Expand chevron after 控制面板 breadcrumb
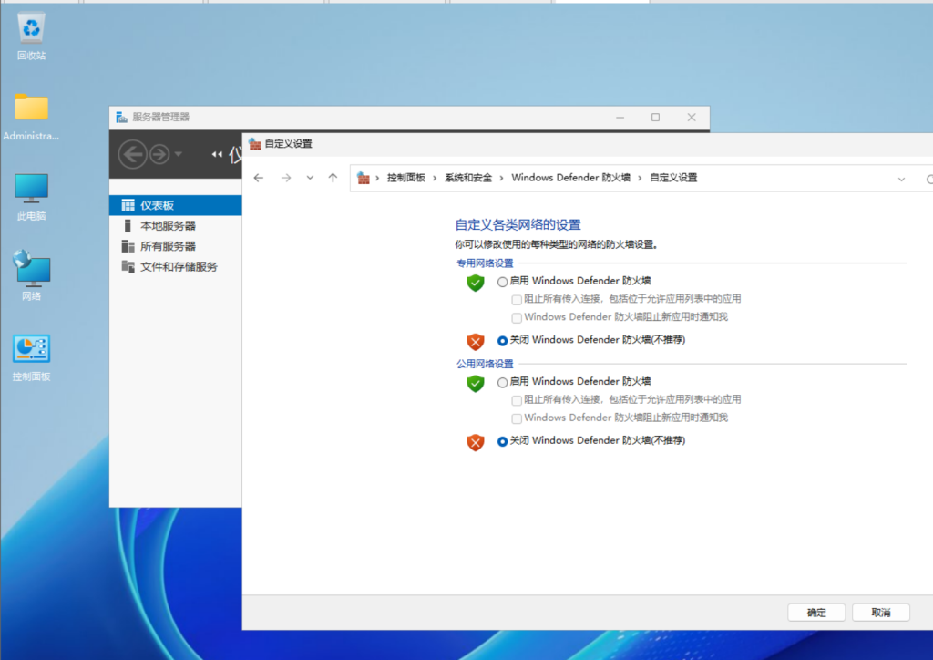This screenshot has width=933, height=660. [435, 178]
